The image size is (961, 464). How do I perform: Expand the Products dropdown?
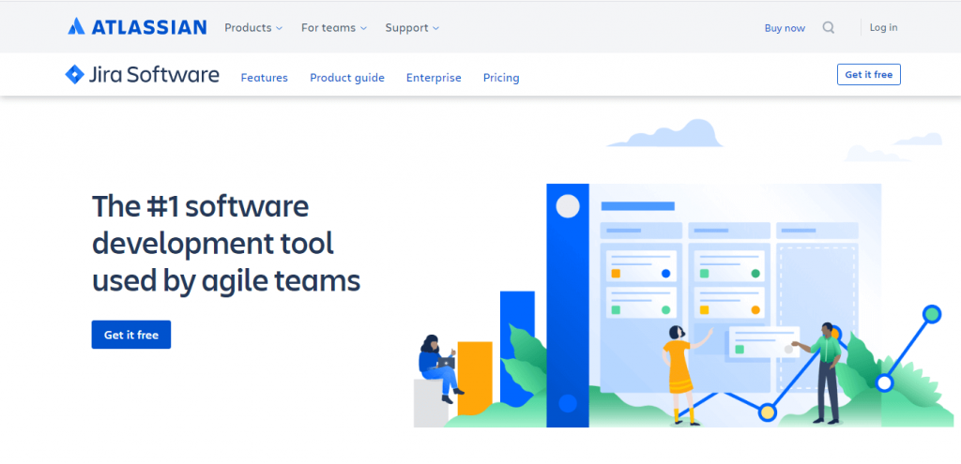tap(253, 27)
